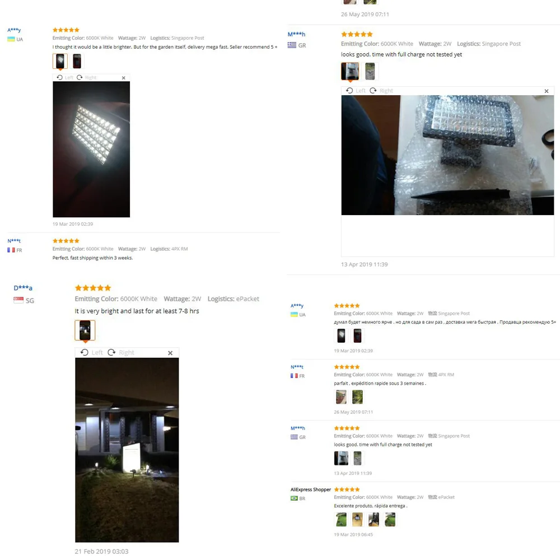Open second thumbnail in A***y's English review
560x560 pixels.
(x=77, y=61)
